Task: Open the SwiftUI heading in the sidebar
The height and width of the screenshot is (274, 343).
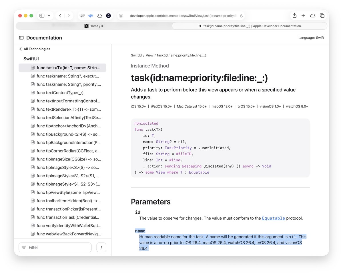Action: (x=31, y=59)
